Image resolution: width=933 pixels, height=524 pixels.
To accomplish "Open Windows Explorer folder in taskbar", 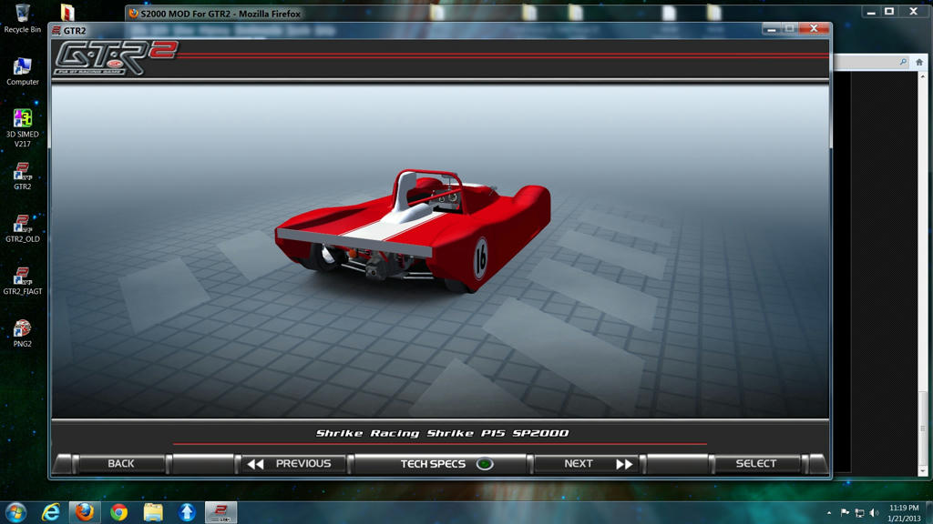I will [x=153, y=512].
